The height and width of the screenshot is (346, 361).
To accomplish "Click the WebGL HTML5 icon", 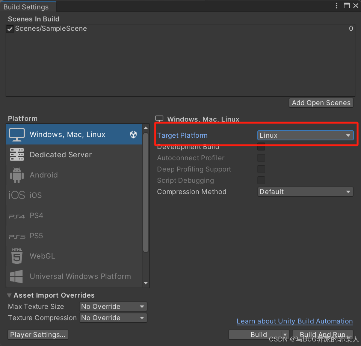I will (x=17, y=256).
